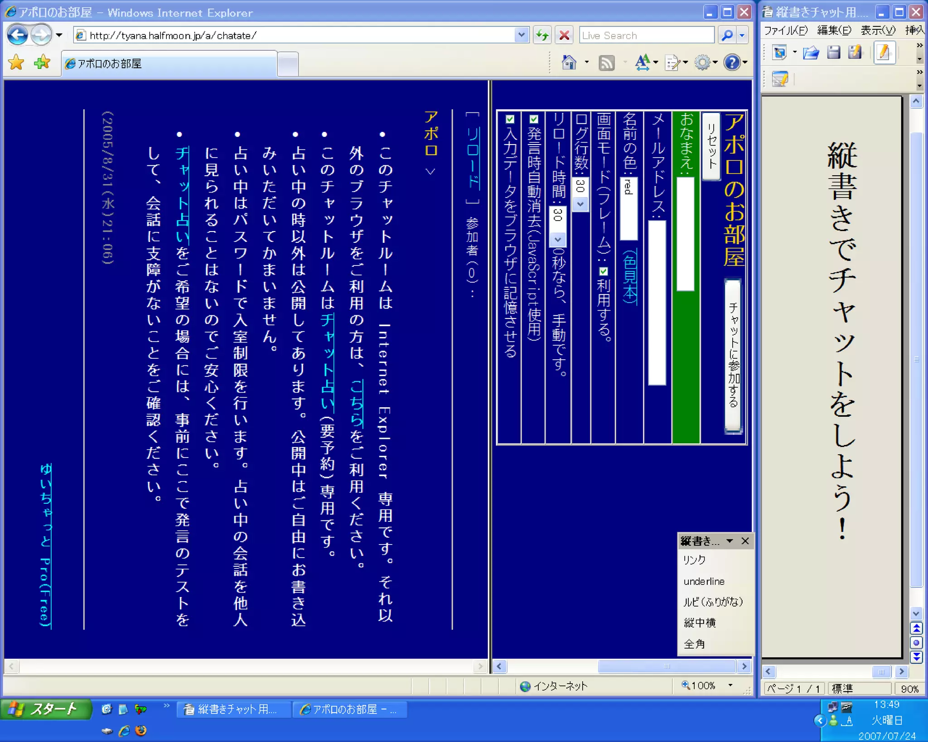Expand the address bar URL dropdown
Image resolution: width=928 pixels, height=742 pixels.
522,35
